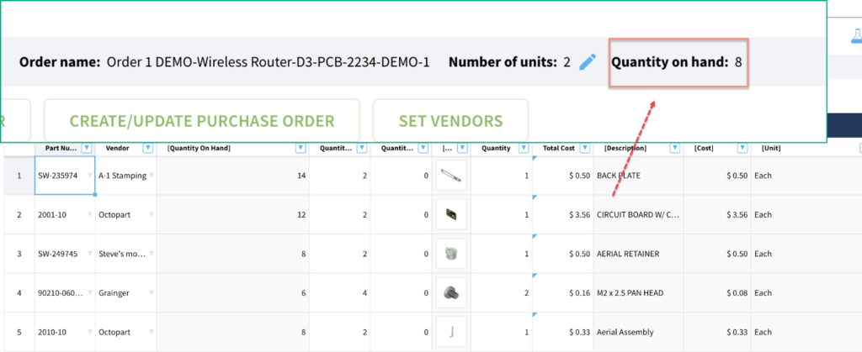
Task: Open the Cost column filter dropdown
Action: click(743, 149)
